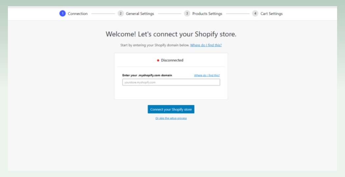This screenshot has height=177, width=345.
Task: Go to General Settings step
Action: point(140,13)
